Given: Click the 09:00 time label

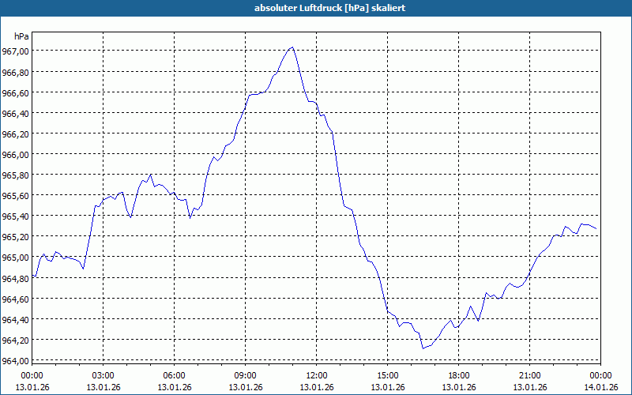Looking at the screenshot, I should 246,376.
